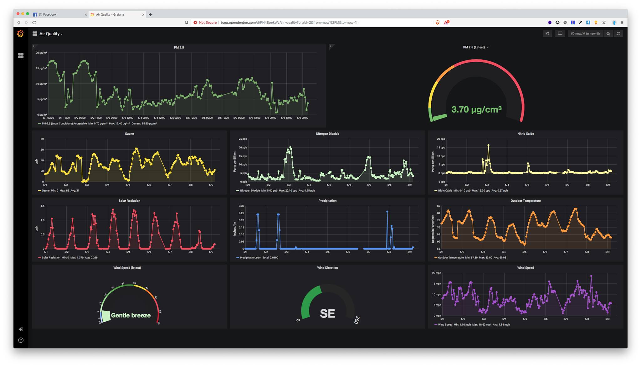Click the share dashboard icon

(547, 33)
